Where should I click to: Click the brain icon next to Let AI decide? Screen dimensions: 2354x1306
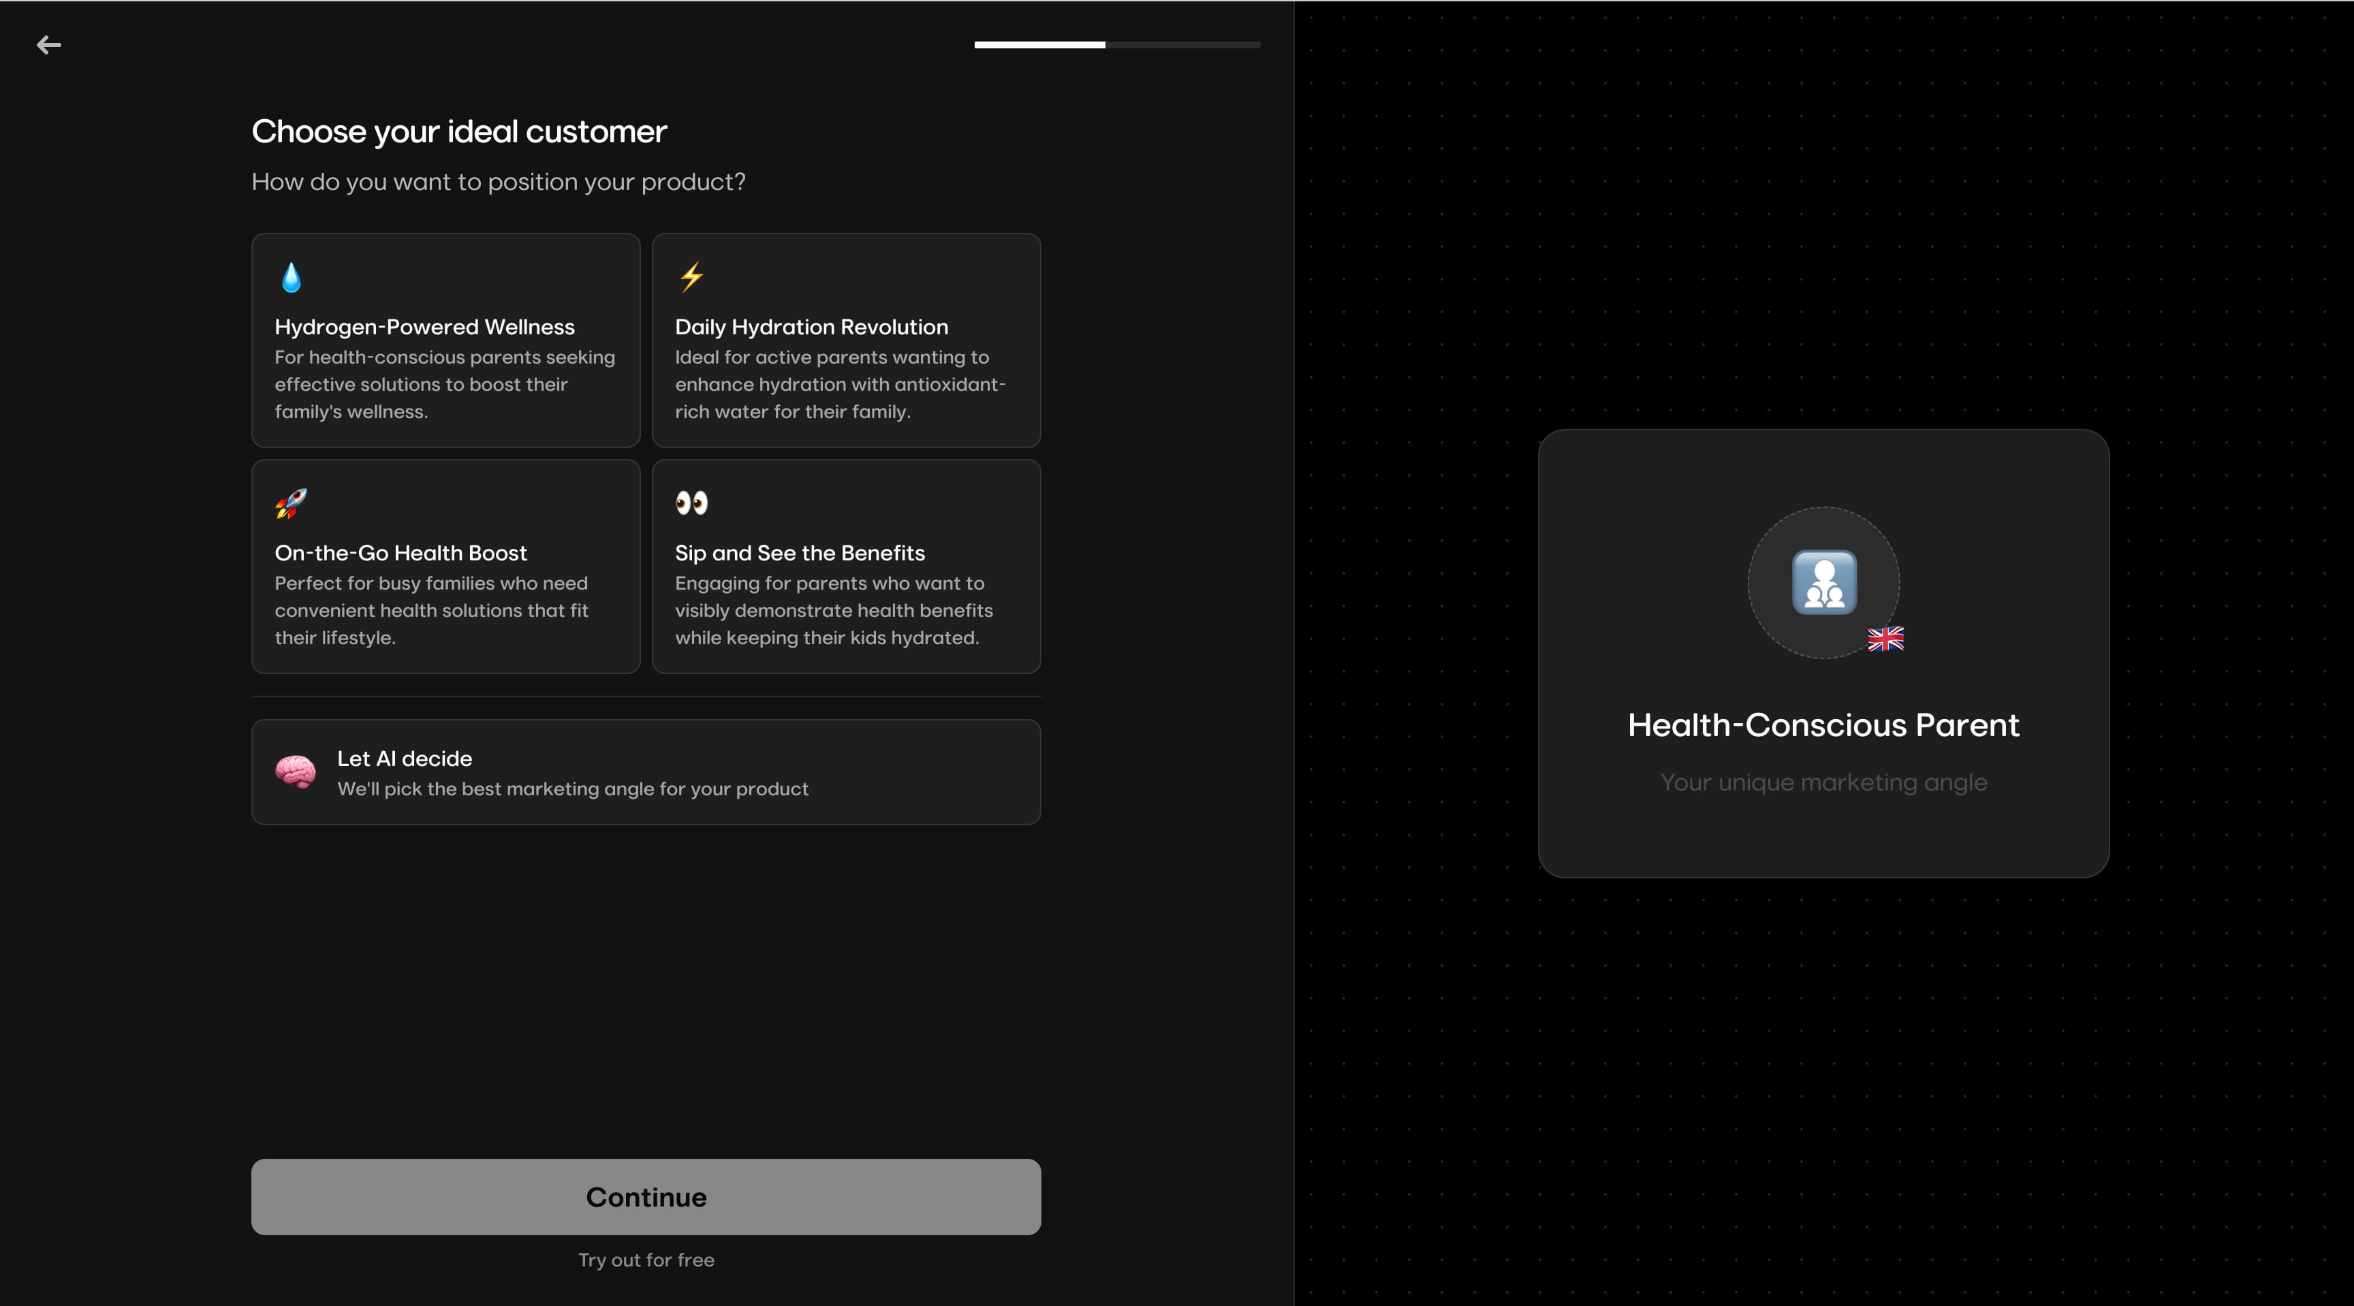point(295,773)
